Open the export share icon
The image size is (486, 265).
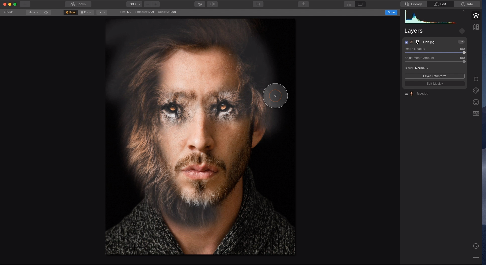click(x=303, y=4)
